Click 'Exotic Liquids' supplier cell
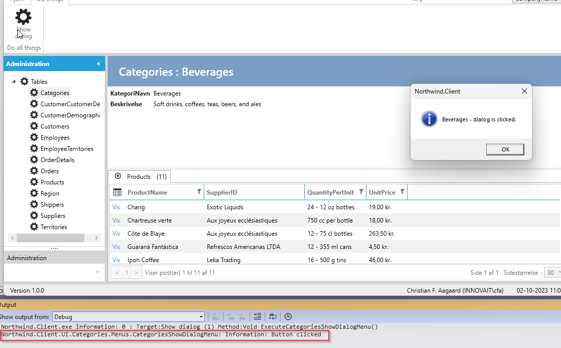 225,207
